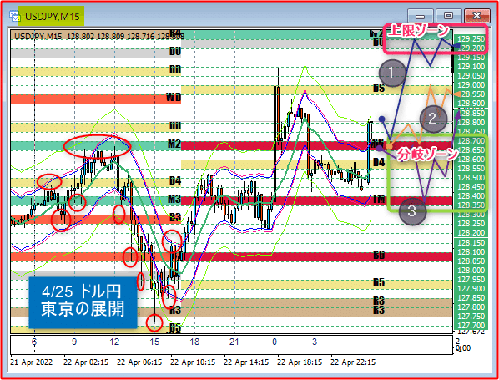Click the 127.850 price on the scale

tap(471, 298)
